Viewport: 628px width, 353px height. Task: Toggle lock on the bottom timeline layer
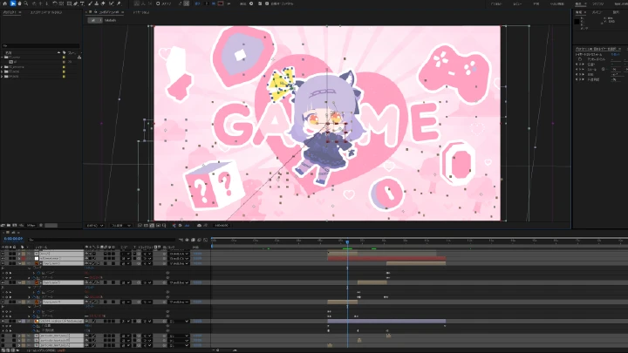15,345
